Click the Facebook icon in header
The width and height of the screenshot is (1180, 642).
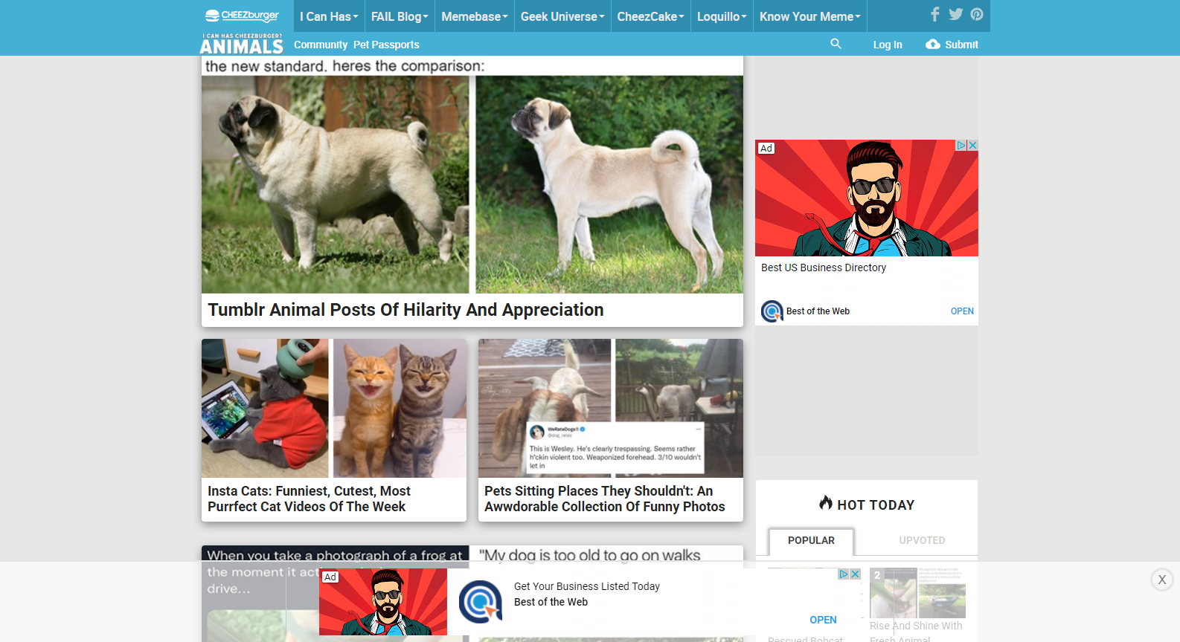935,14
